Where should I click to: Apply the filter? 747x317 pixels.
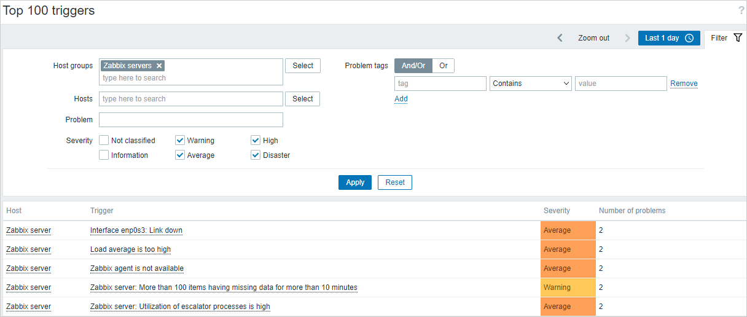(x=355, y=182)
